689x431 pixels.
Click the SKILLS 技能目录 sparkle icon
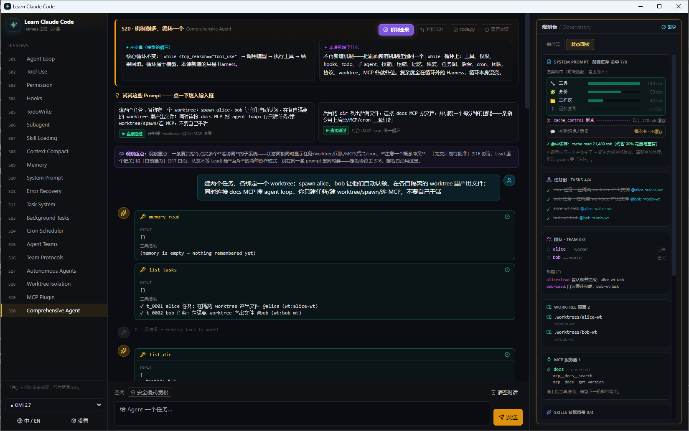549,412
